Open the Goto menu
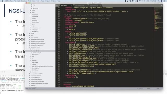167x94 pixels. 38,1
